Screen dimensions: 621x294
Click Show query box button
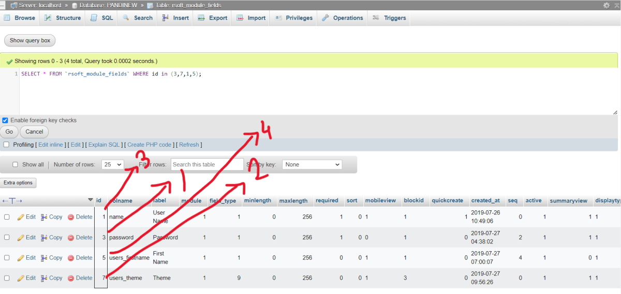click(30, 40)
